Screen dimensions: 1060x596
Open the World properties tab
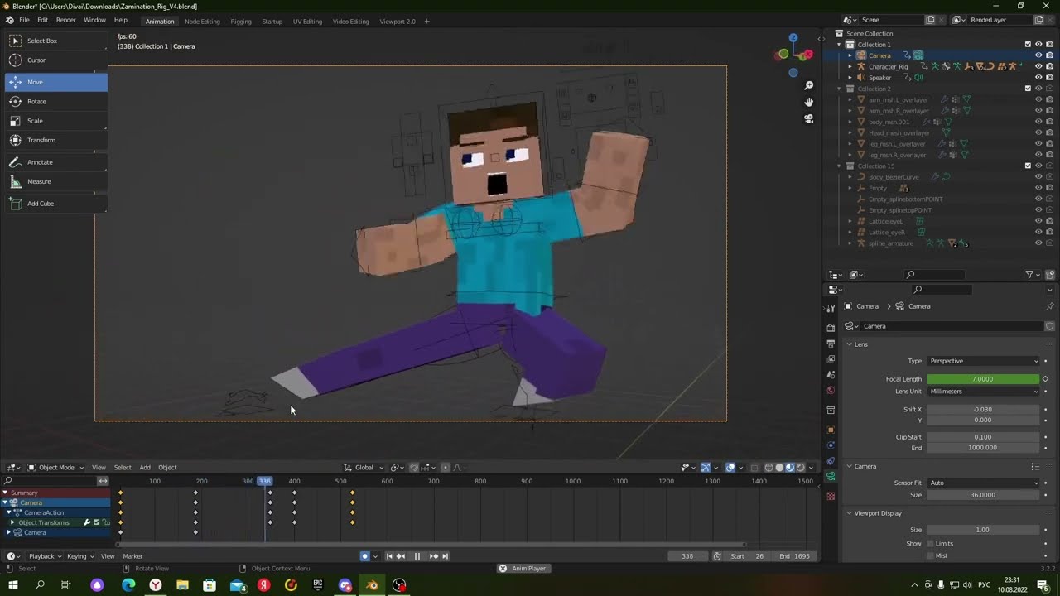(831, 391)
